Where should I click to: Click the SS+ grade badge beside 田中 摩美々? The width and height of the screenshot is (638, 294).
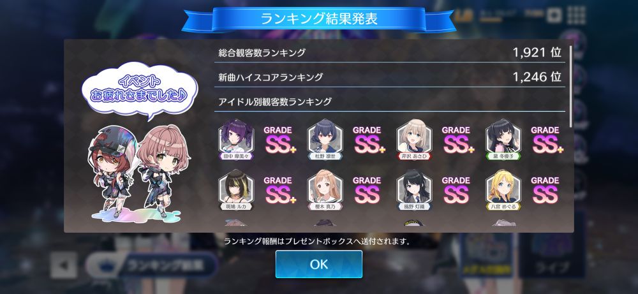(x=279, y=140)
